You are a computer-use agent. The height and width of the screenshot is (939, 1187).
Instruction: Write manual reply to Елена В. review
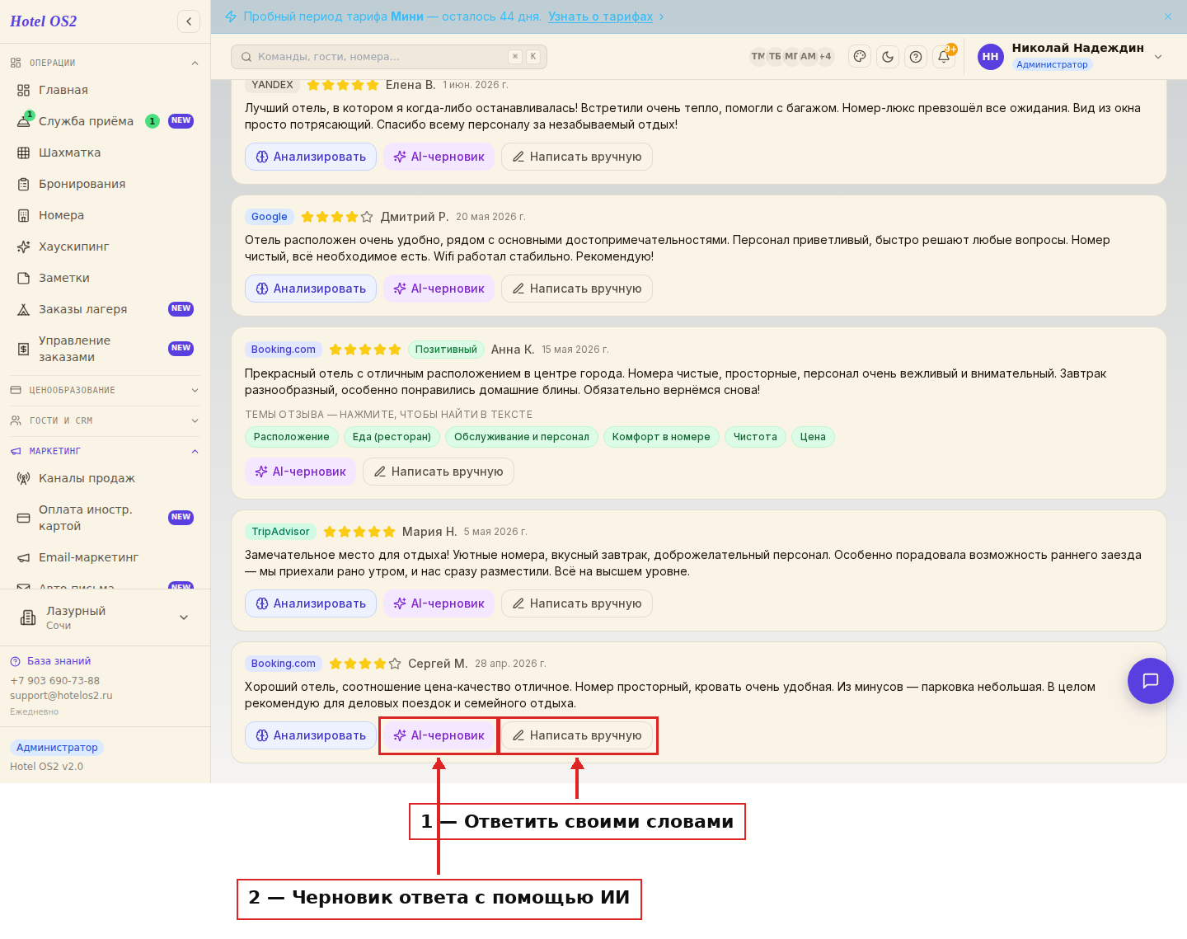tap(577, 157)
